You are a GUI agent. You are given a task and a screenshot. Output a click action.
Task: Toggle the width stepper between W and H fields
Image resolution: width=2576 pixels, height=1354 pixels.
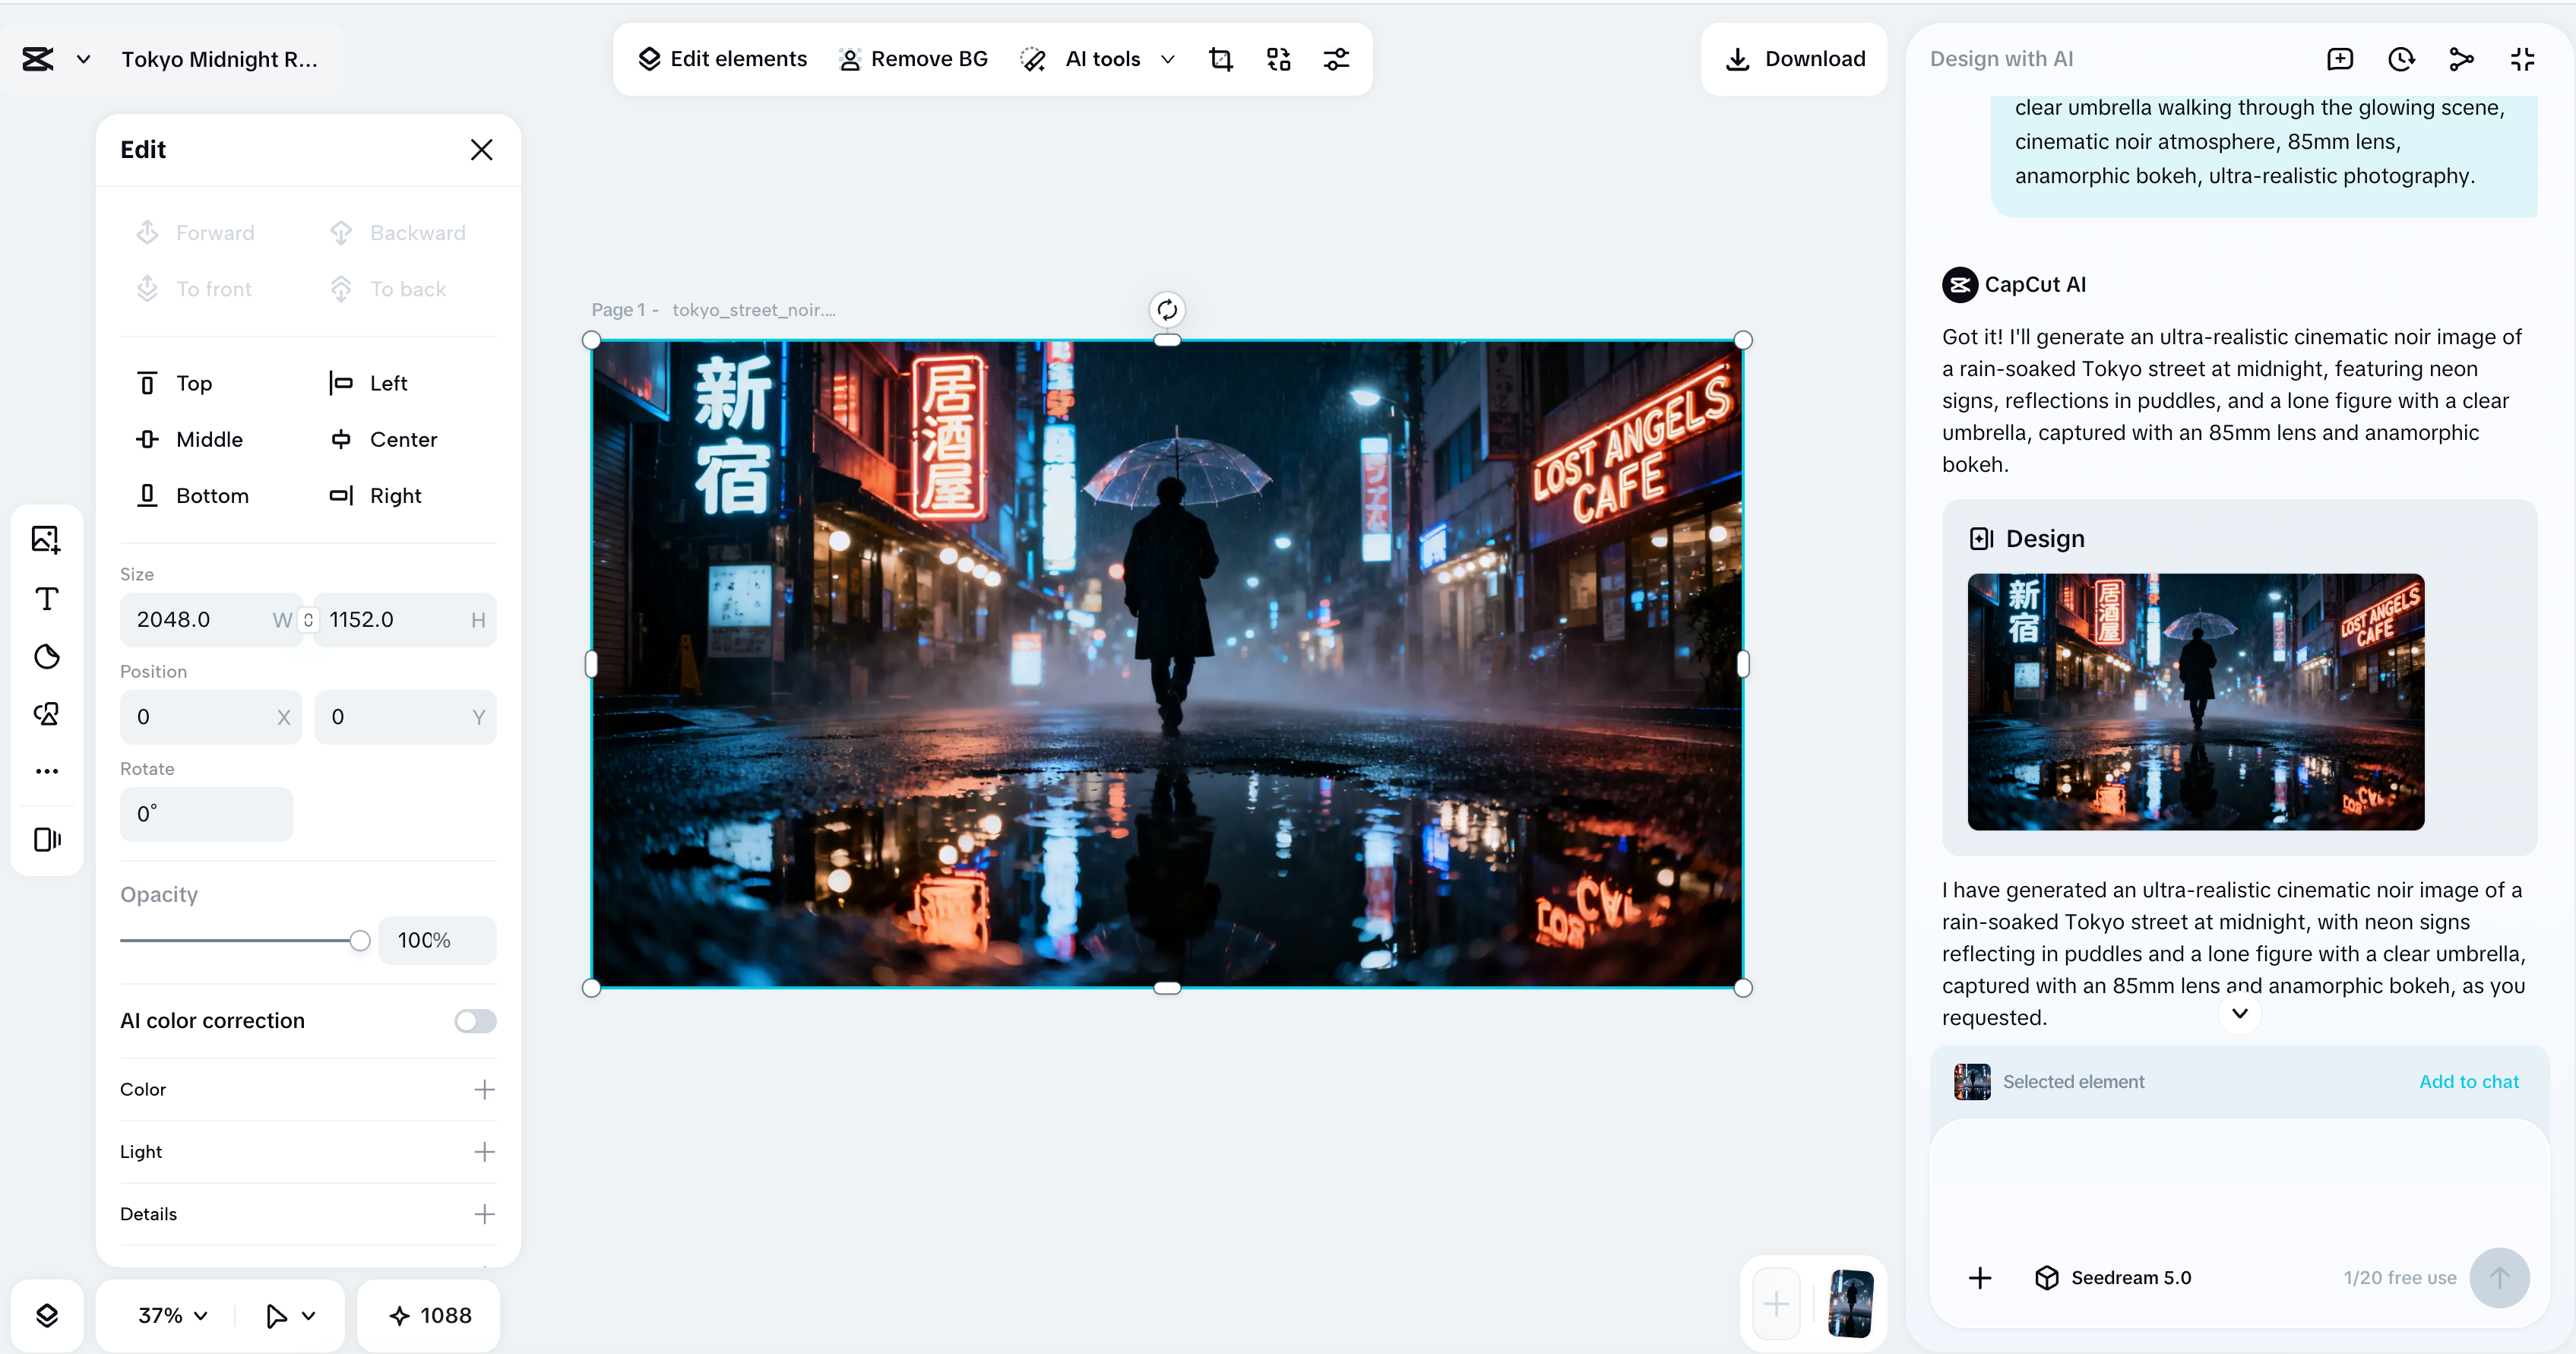(x=309, y=620)
